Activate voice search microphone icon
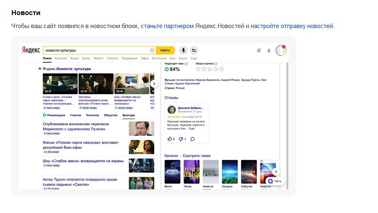Viewport: 378px width, 213px height. tap(184, 50)
